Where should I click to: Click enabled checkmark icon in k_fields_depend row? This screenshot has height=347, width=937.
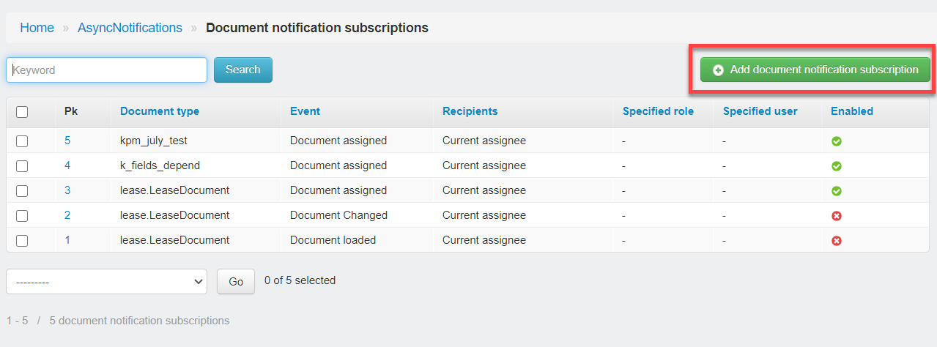[837, 166]
